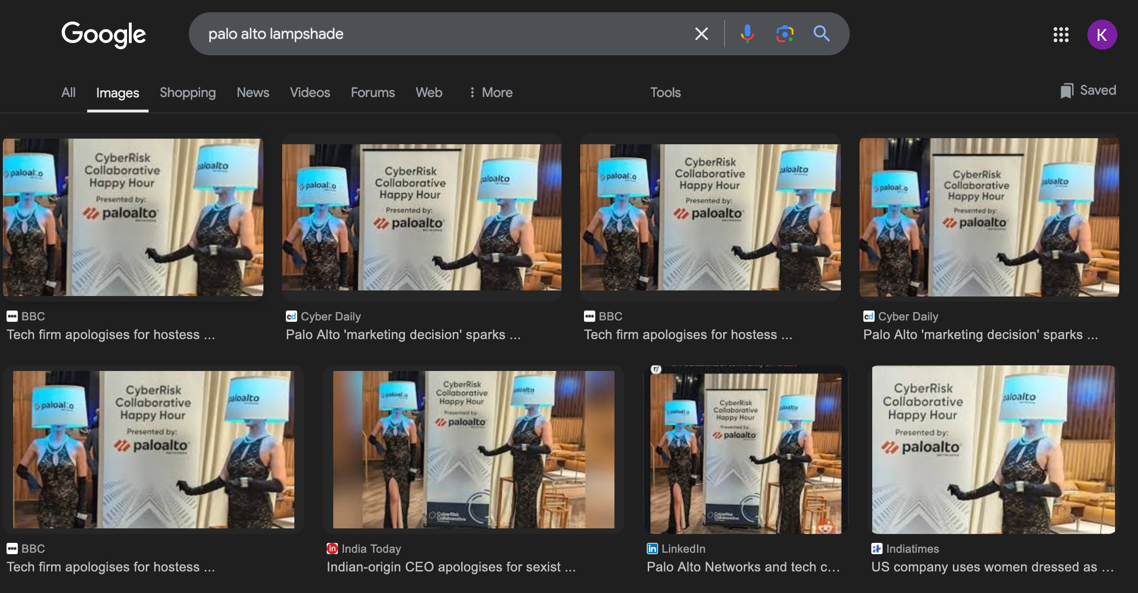Open the Indiatimes image thumbnail
Image resolution: width=1138 pixels, height=593 pixels.
pyautogui.click(x=993, y=450)
